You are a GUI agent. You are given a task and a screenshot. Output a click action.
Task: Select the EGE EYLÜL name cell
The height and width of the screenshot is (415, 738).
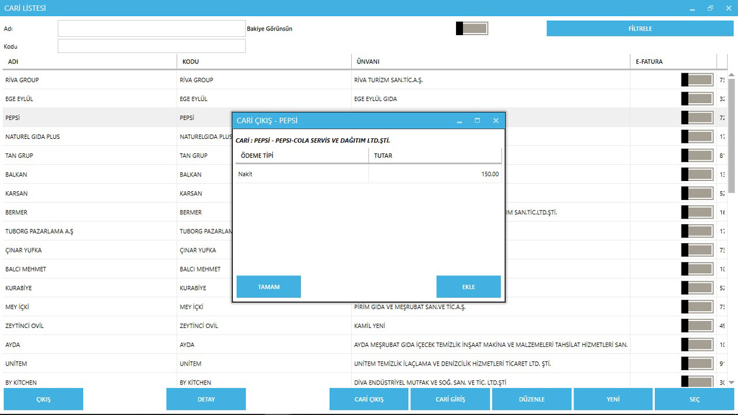pos(90,99)
